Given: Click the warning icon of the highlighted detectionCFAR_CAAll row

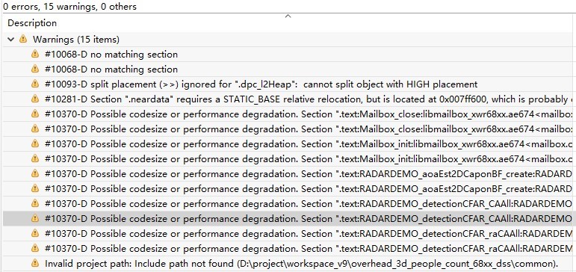Looking at the screenshot, I should [x=35, y=218].
